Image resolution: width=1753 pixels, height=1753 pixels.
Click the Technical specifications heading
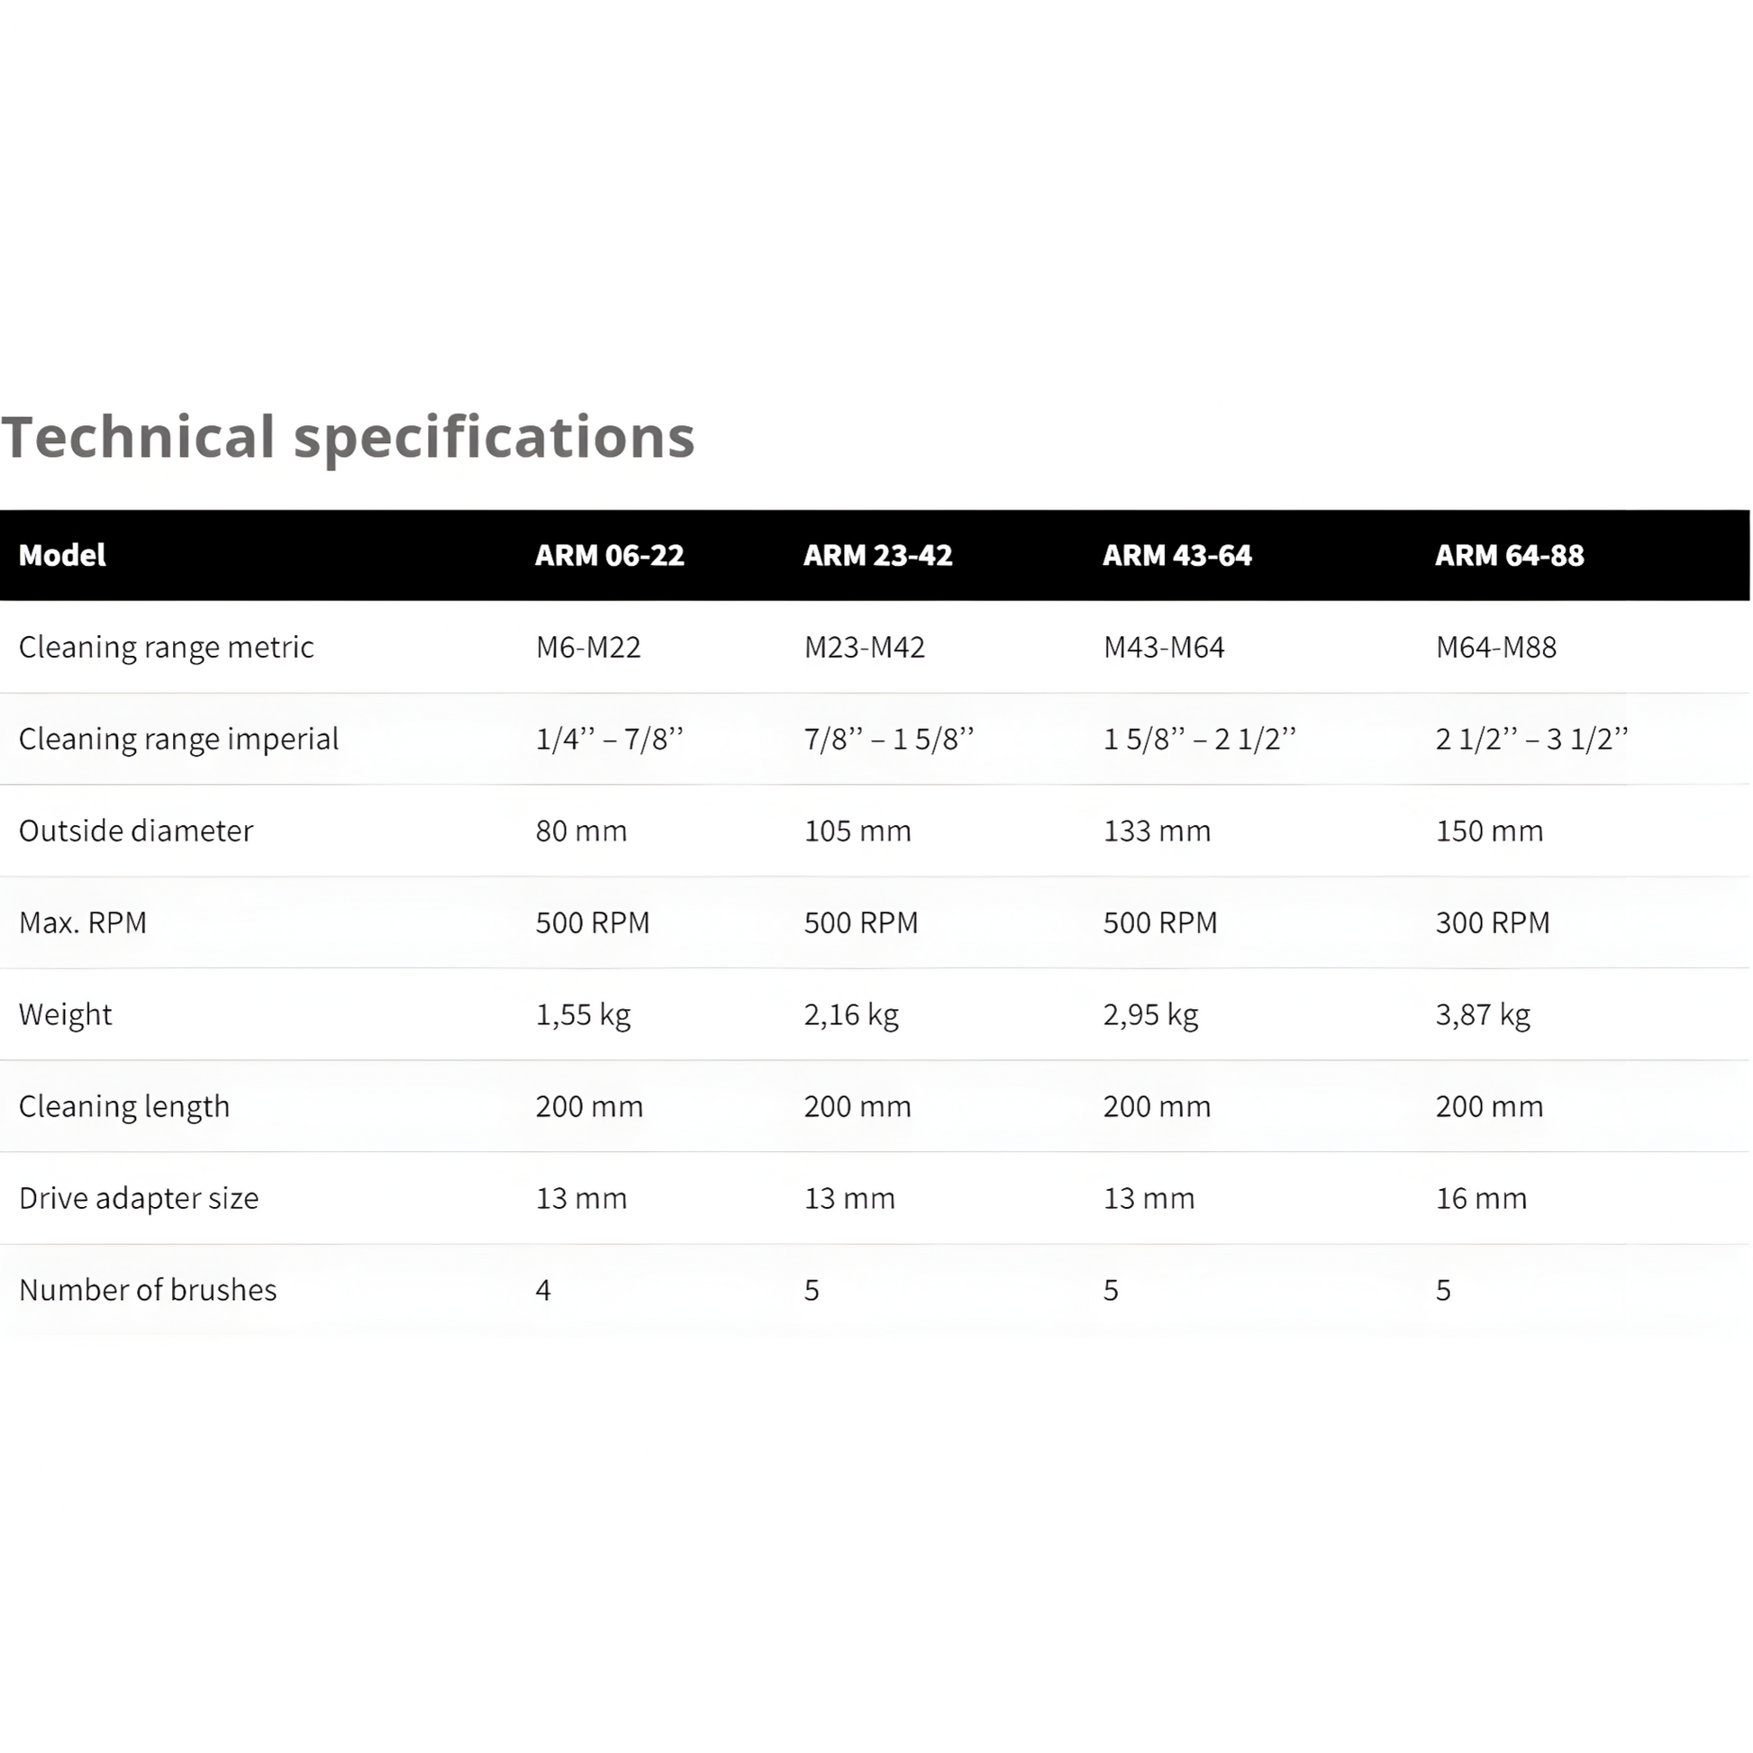(x=348, y=437)
